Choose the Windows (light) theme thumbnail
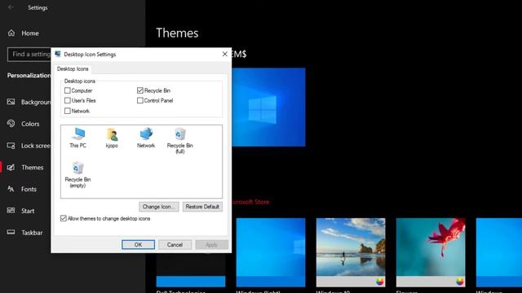 [271, 252]
